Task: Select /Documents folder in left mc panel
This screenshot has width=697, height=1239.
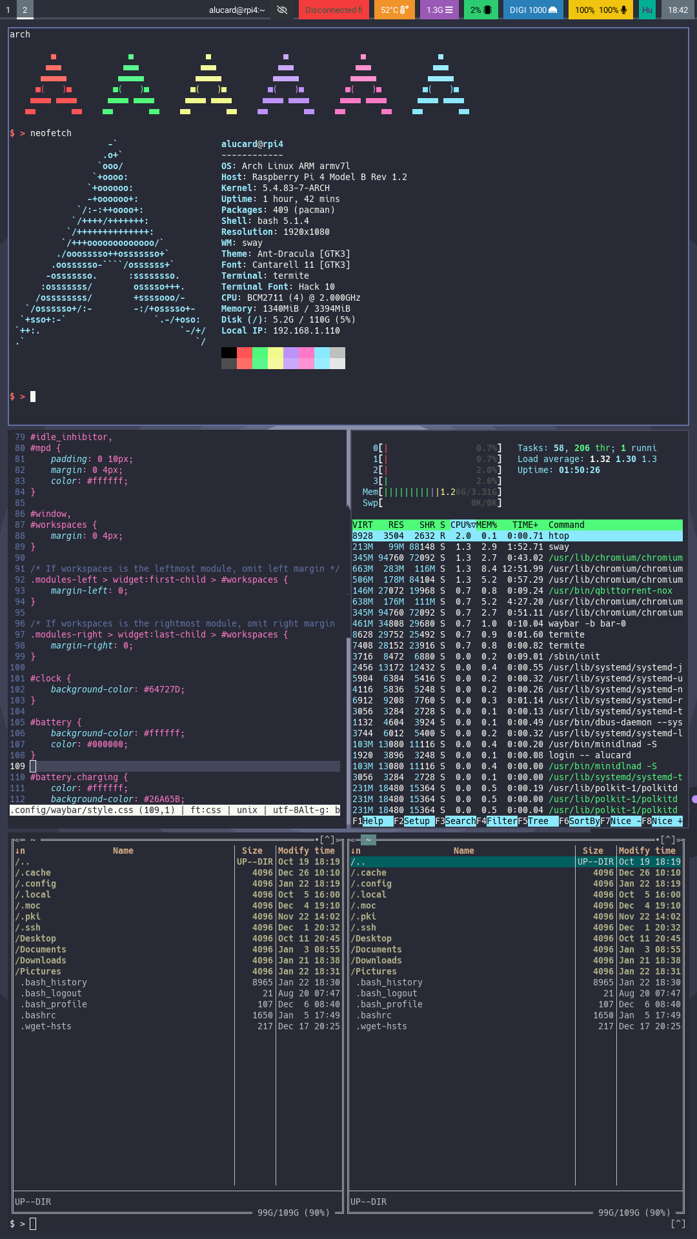Action: [177, 949]
